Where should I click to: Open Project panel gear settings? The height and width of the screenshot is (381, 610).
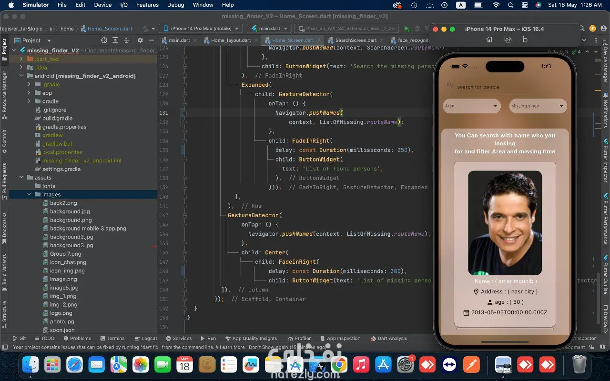click(x=140, y=40)
